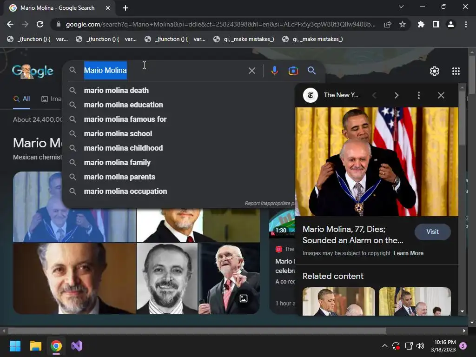Viewport: 476px width, 357px height.
Task: Open the Chrome three-dot menu
Action: tap(466, 24)
